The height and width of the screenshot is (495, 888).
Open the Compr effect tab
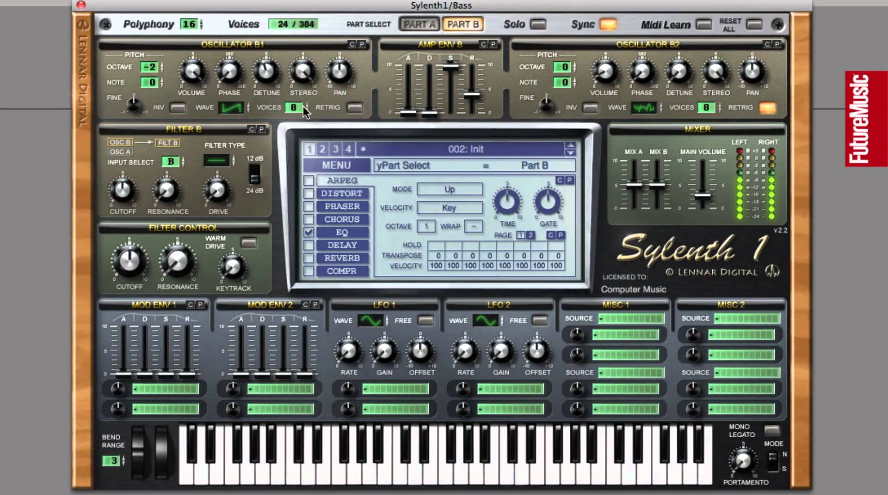click(x=342, y=271)
